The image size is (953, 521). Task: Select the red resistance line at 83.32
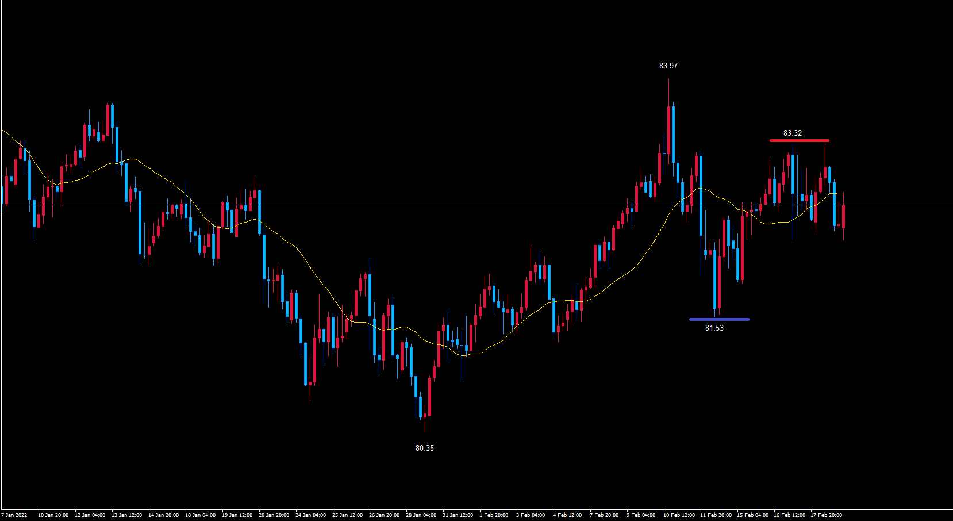point(799,140)
